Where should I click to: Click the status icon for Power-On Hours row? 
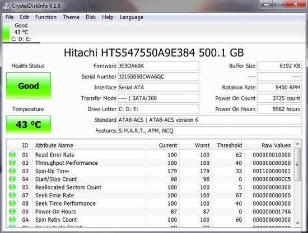click(x=12, y=211)
